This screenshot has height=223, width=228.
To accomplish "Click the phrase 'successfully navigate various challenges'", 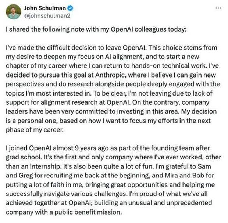I will click(x=67, y=194).
